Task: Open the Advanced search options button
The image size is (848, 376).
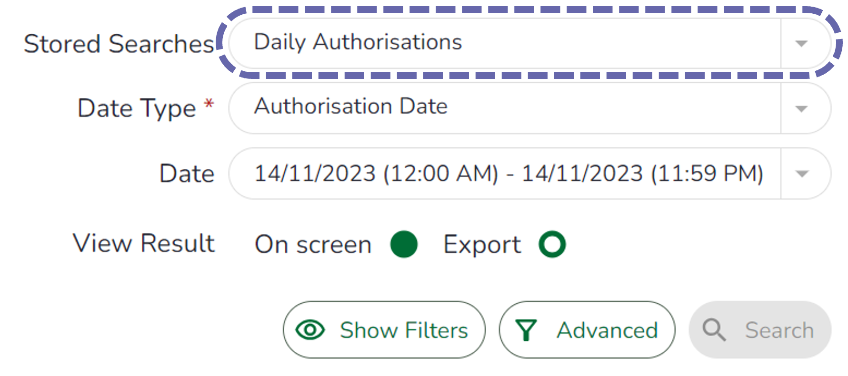Action: [x=587, y=329]
